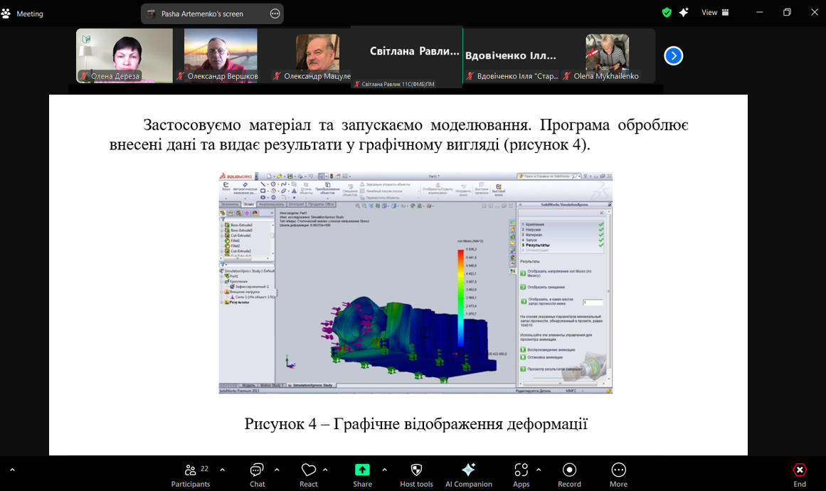Open Host tools
Screen dimensions: 826x491
click(x=416, y=475)
